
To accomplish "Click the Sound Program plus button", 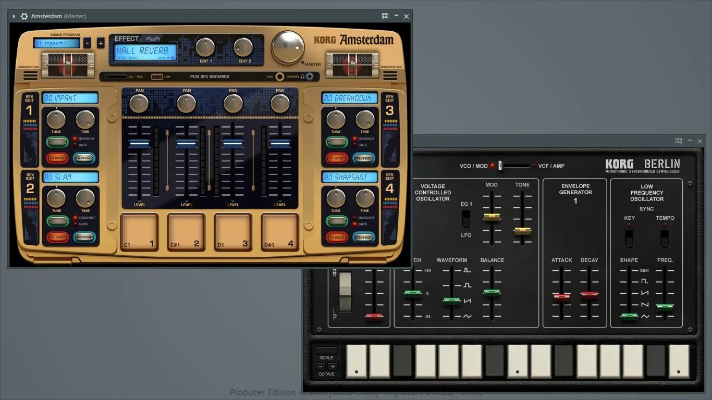I will [x=101, y=43].
